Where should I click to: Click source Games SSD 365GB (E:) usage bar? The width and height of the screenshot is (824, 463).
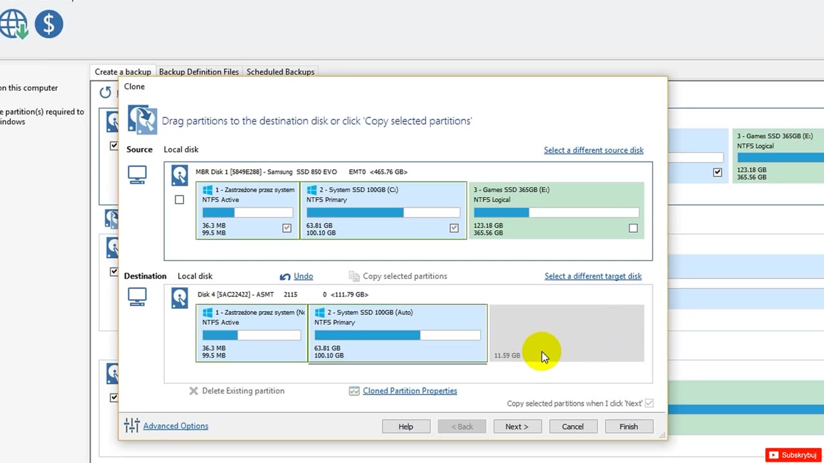[x=556, y=213]
